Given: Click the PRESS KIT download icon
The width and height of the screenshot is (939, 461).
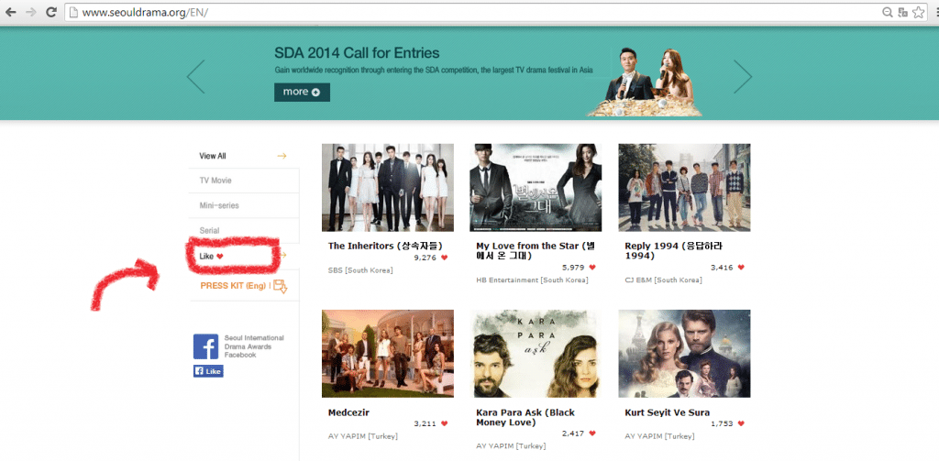Looking at the screenshot, I should (x=281, y=286).
